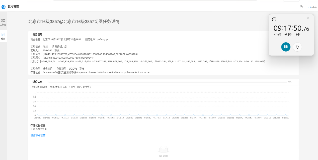
Task: Reset the stopwatch timer
Action: coord(297,47)
